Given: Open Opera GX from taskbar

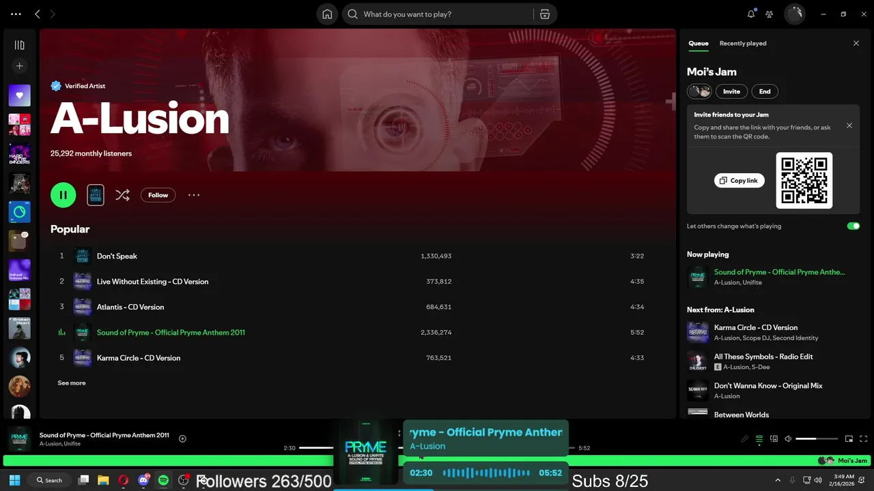Looking at the screenshot, I should pos(124,480).
